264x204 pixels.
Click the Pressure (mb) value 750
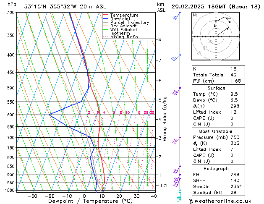235,137
